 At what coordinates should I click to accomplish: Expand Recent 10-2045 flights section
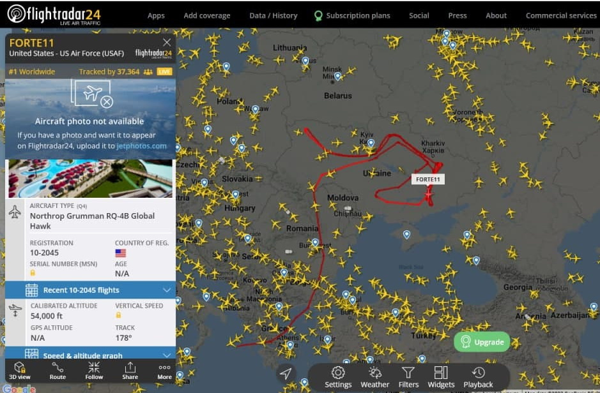(90, 290)
